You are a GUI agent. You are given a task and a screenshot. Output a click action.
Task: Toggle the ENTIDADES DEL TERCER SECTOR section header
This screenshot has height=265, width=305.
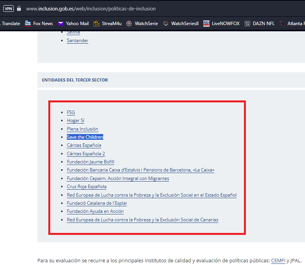tap(171, 80)
